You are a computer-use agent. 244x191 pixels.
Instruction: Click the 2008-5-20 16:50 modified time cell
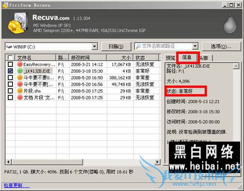point(87,78)
